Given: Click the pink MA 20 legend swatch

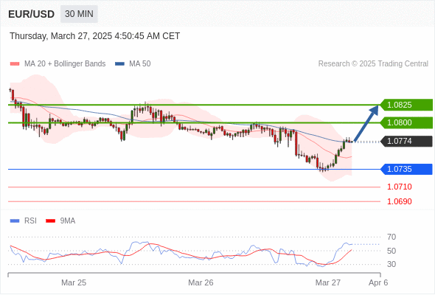Looking at the screenshot, I should coord(15,64).
